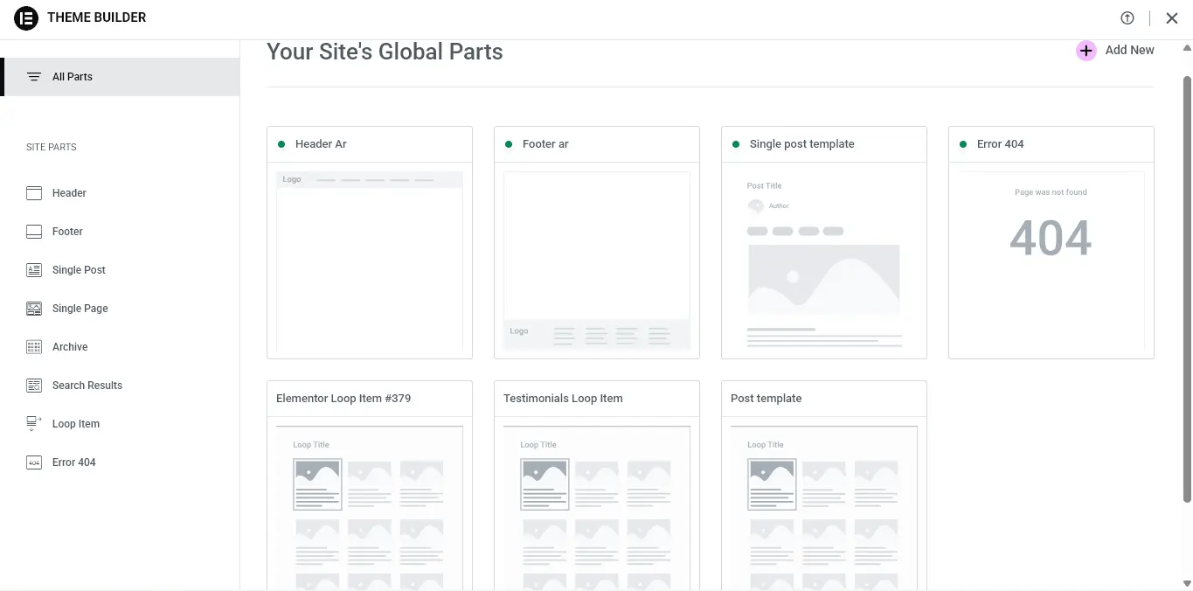Click the Single Page sidebar icon

coord(34,309)
